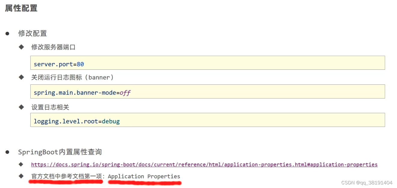Click the '修改服务器端口' sub-item text
The width and height of the screenshot is (397, 188).
pos(53,47)
